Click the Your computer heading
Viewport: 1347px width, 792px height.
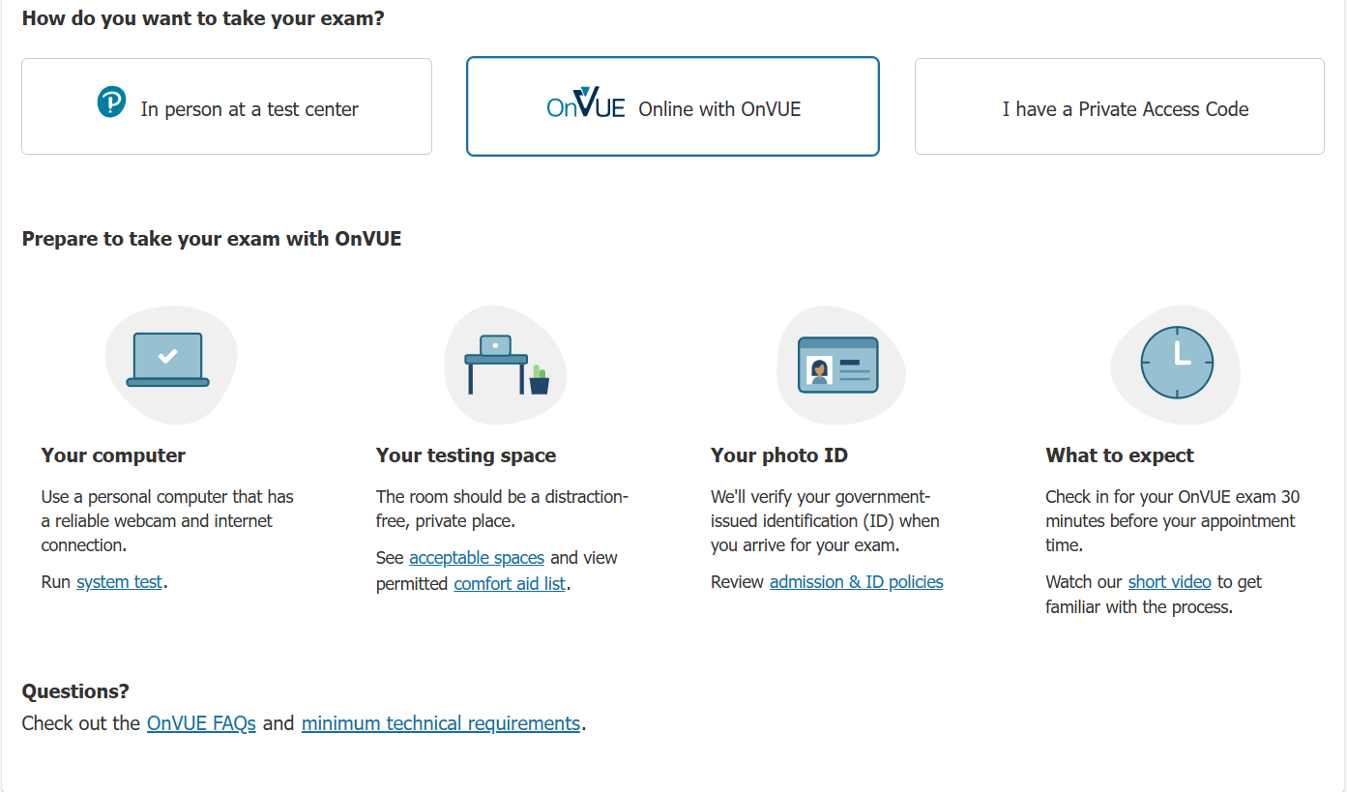tap(113, 455)
